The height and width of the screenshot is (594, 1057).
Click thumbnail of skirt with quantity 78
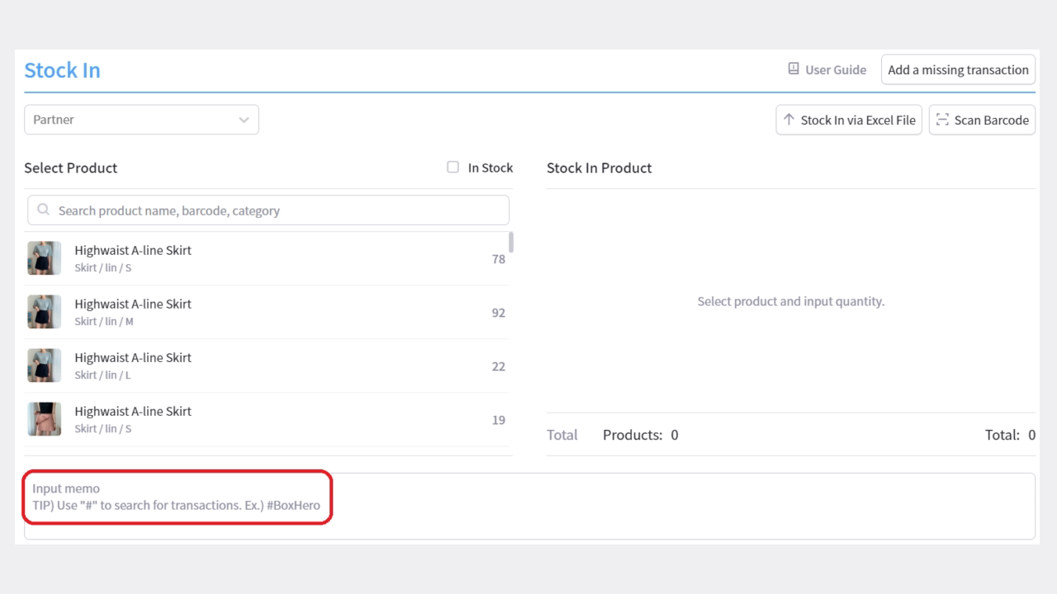pos(44,258)
